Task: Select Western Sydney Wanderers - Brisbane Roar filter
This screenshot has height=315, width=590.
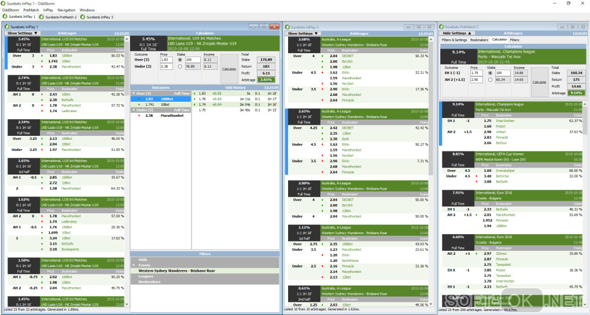Action: click(x=205, y=270)
